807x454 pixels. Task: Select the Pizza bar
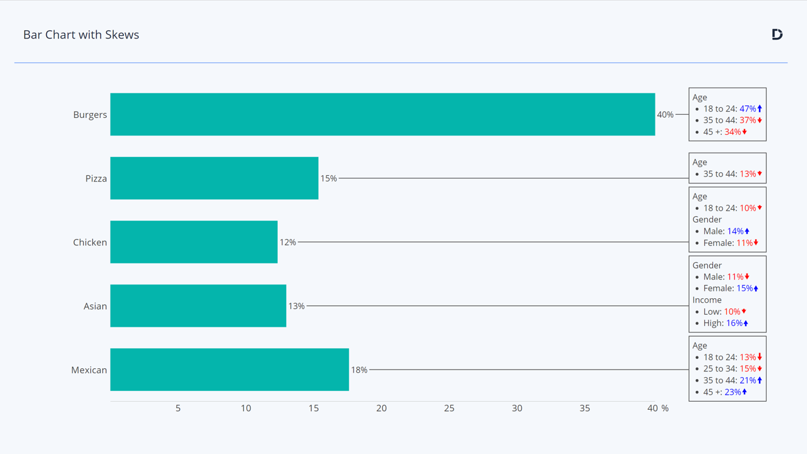(x=214, y=178)
